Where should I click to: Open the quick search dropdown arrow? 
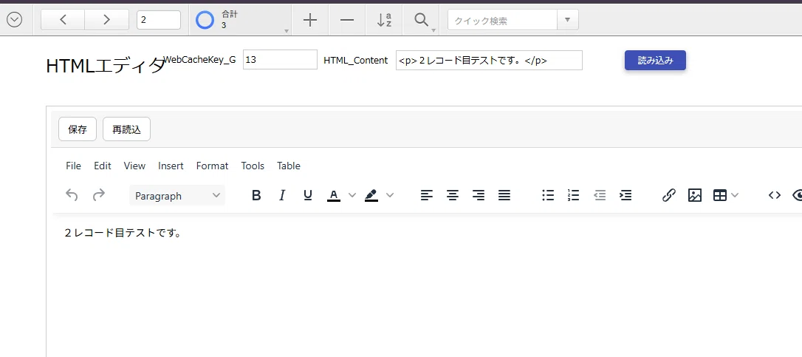pos(568,21)
